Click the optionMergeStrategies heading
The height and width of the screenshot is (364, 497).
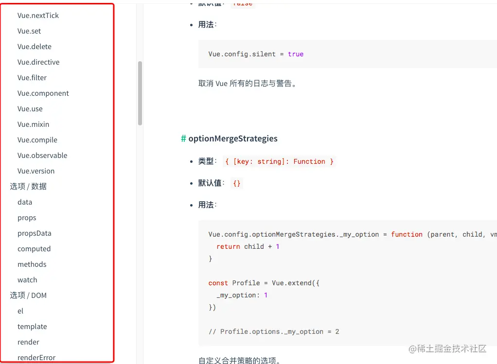pos(233,139)
